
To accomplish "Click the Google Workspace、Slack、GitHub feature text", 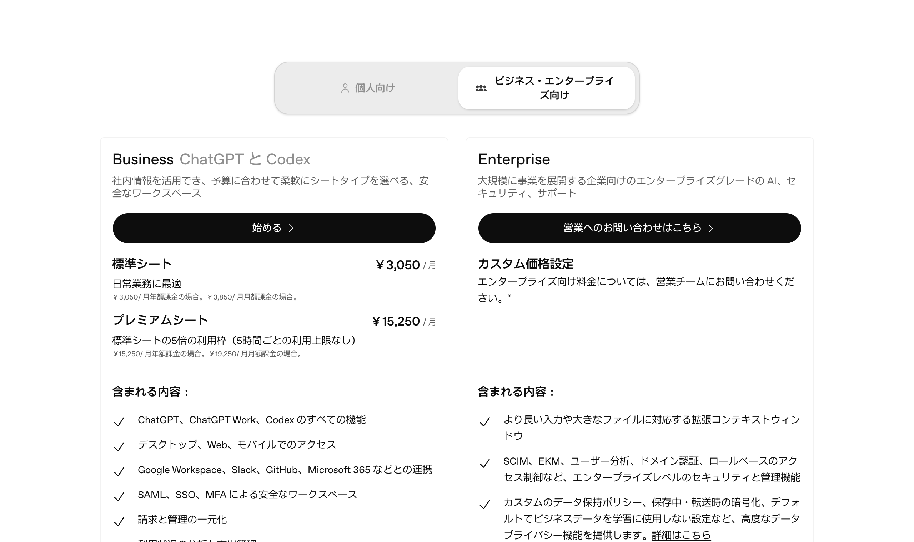I will click(285, 470).
